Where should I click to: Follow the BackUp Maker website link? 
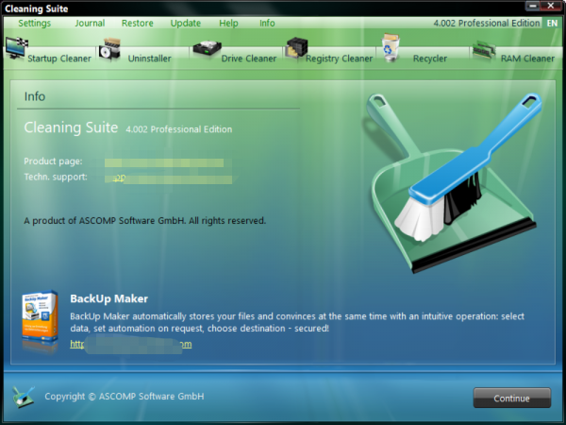point(131,344)
